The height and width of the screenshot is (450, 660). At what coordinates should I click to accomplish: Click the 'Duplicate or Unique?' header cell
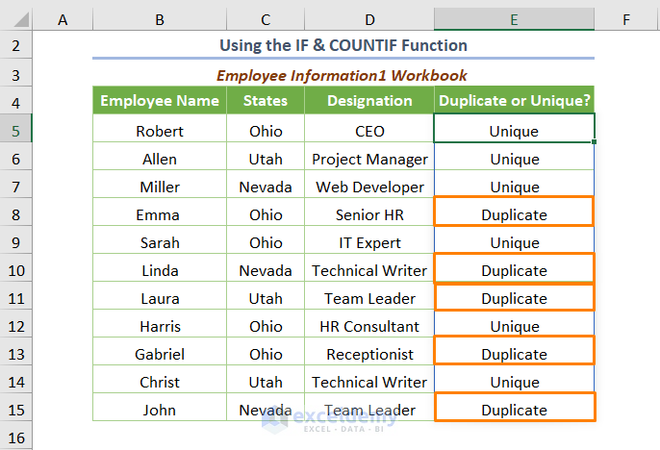(x=514, y=101)
